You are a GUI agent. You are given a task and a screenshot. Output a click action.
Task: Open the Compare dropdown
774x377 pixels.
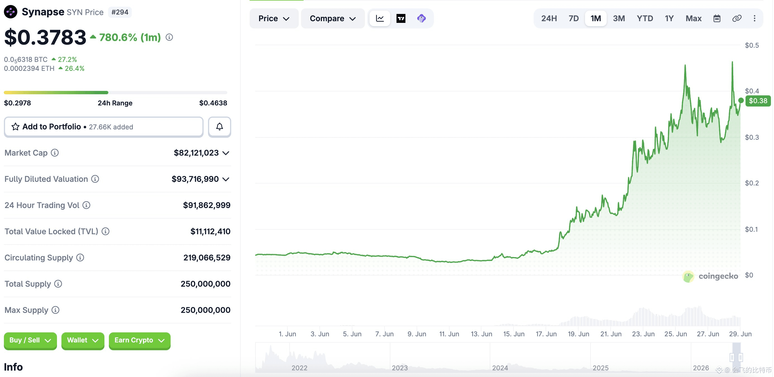pyautogui.click(x=333, y=18)
